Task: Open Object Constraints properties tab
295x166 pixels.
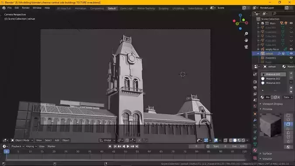Action: [255, 138]
